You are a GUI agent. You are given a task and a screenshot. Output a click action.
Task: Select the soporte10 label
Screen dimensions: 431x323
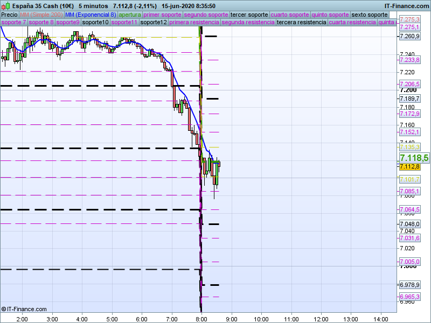tap(95, 22)
